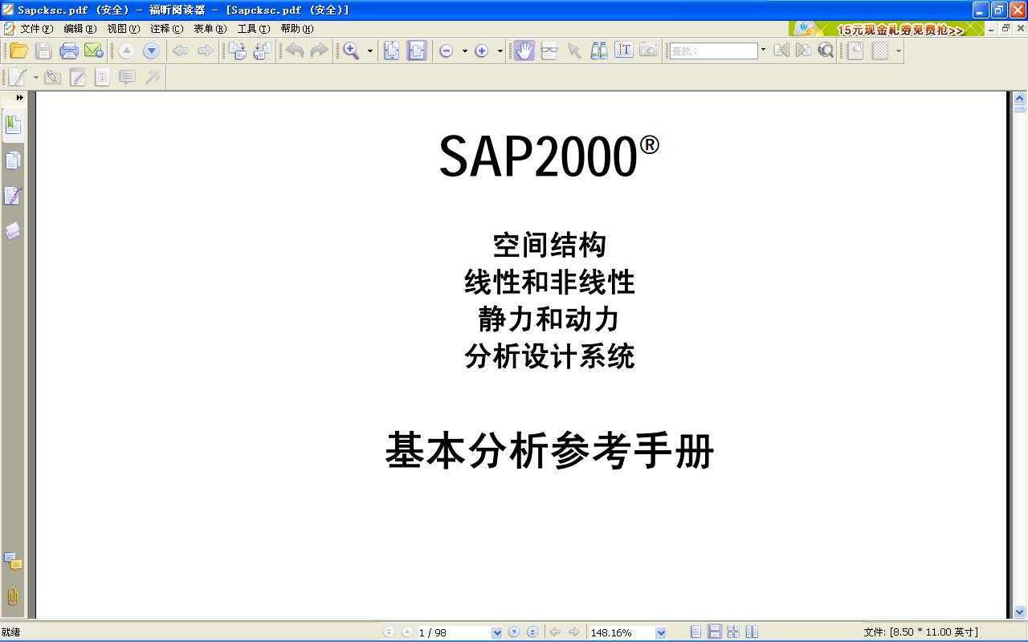This screenshot has width=1028, height=642.
Task: Open the toolbar options dropdown arrow
Action: point(898,51)
